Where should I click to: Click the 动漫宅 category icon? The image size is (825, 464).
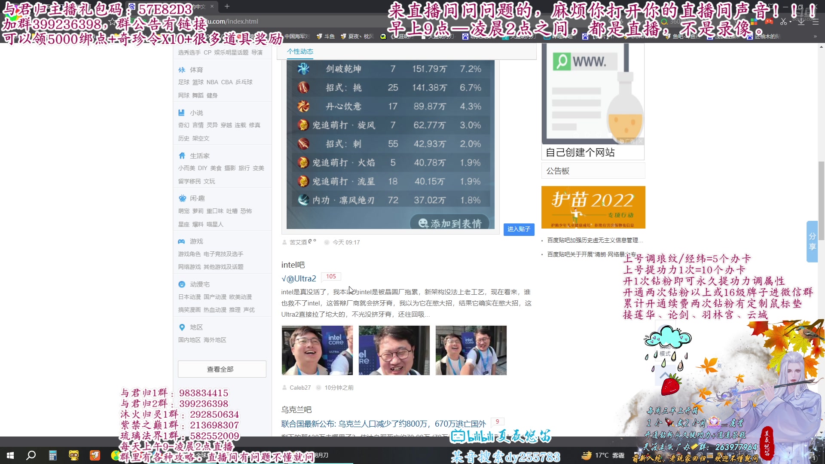182,284
